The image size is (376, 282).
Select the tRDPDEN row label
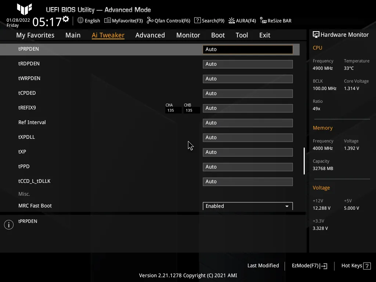[x=29, y=64]
